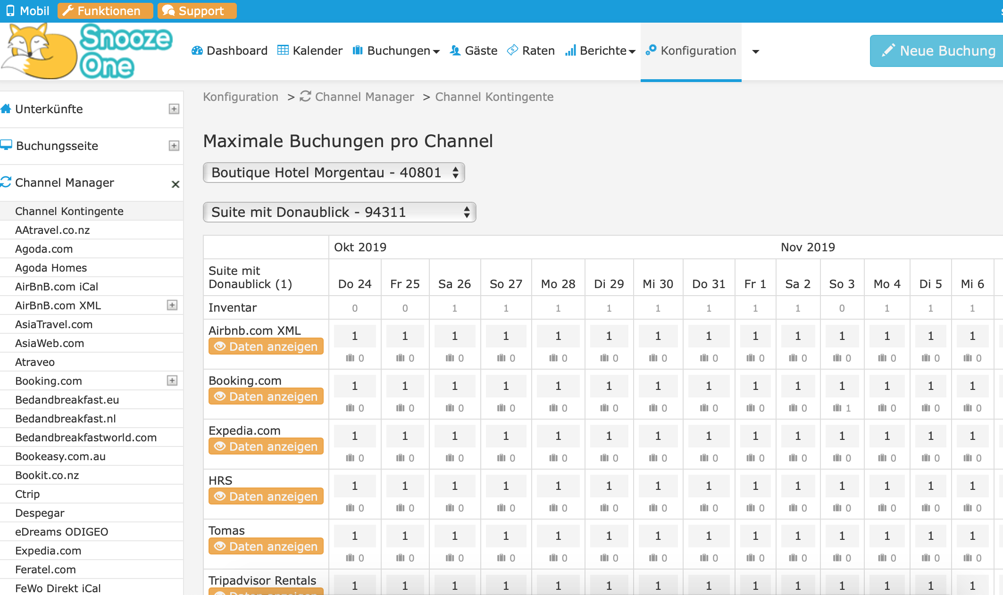
Task: Open the Boutique Hotel Morgentau property dropdown
Action: tap(334, 173)
